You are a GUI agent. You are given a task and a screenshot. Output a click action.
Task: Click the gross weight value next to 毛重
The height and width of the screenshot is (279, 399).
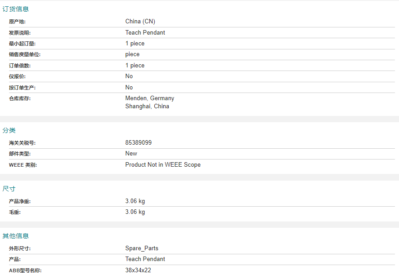tap(135, 212)
